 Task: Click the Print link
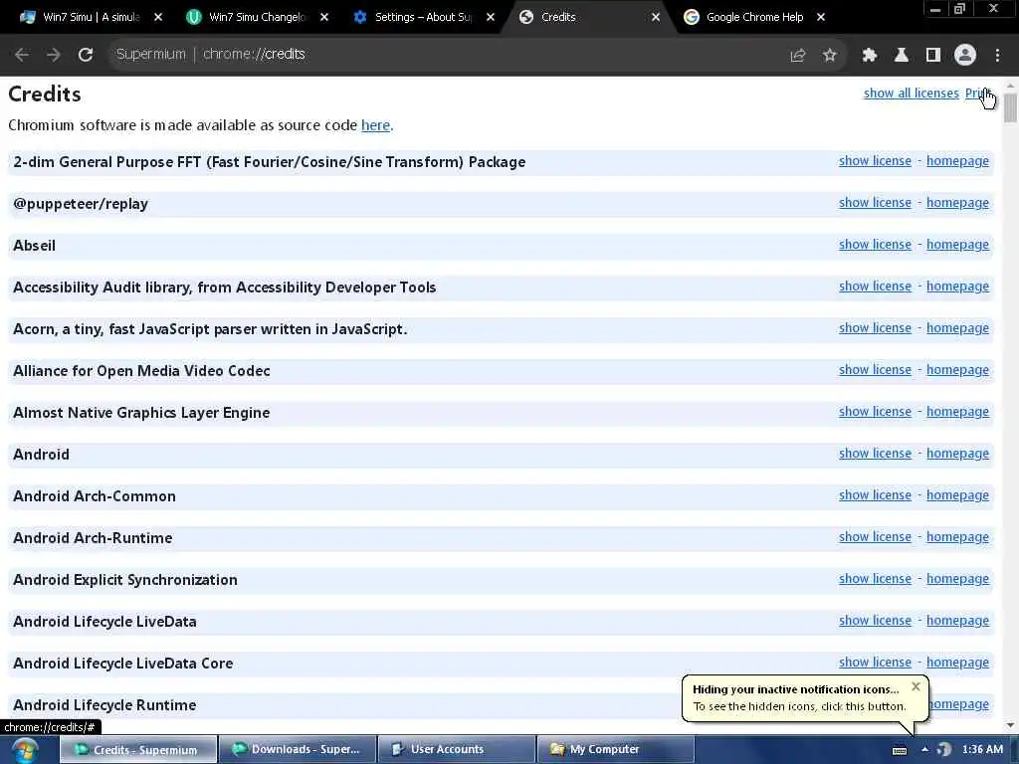(x=976, y=93)
